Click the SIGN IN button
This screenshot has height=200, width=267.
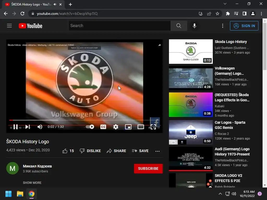[x=244, y=26]
